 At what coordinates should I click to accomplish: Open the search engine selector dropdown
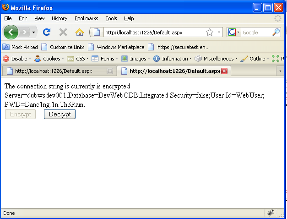pyautogui.click(x=238, y=33)
